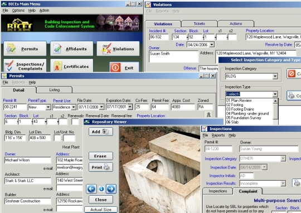
Task: Click the printer icon button in Select Inspection dialog
Action: click(x=294, y=96)
